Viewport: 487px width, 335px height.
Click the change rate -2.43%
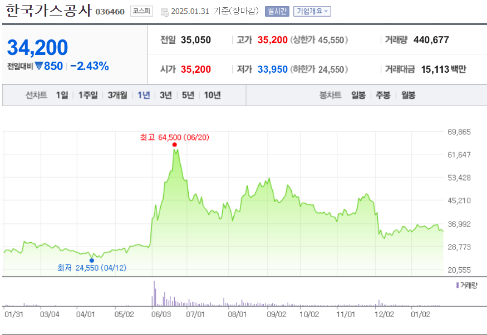point(90,66)
